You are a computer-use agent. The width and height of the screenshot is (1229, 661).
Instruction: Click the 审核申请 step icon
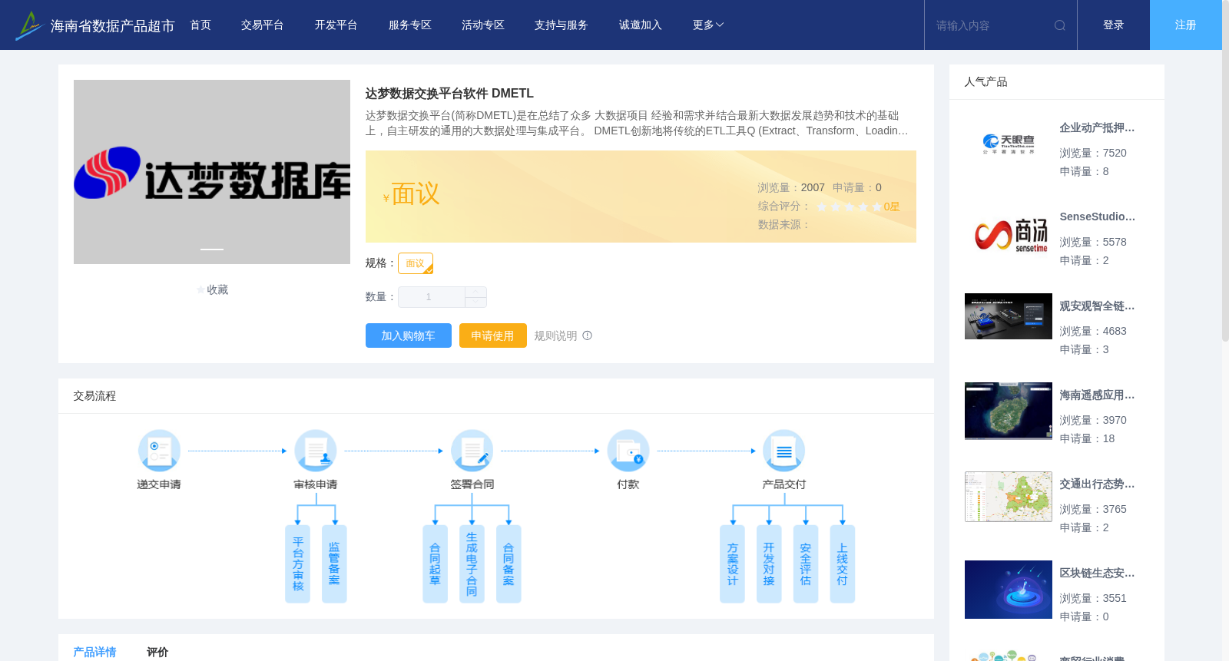[316, 451]
